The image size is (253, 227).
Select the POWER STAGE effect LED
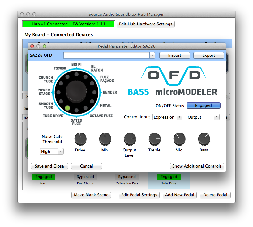coord(58,92)
